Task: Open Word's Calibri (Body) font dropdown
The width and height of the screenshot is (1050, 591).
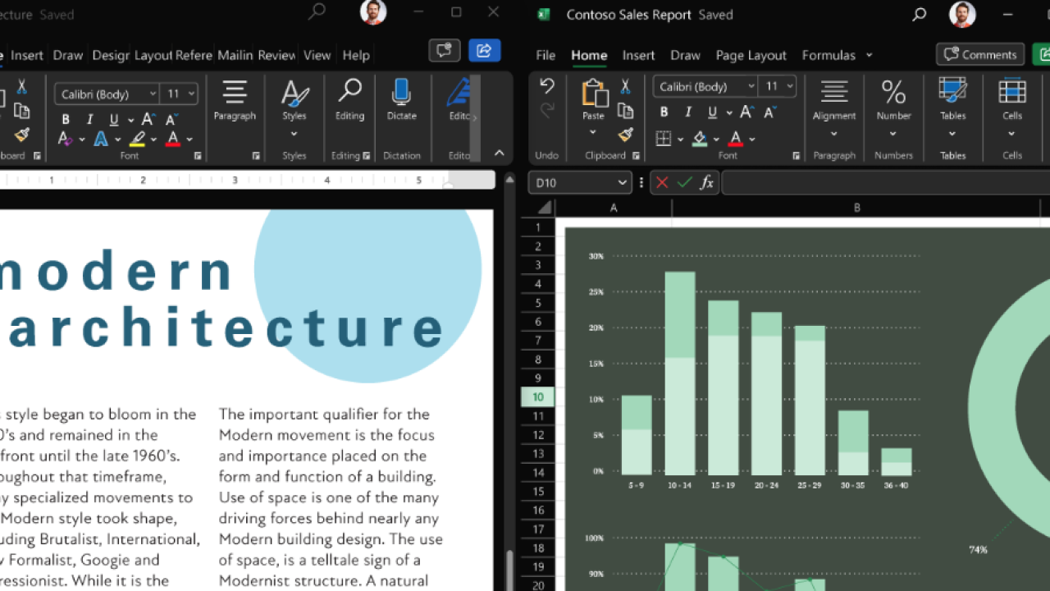Action: pyautogui.click(x=107, y=94)
